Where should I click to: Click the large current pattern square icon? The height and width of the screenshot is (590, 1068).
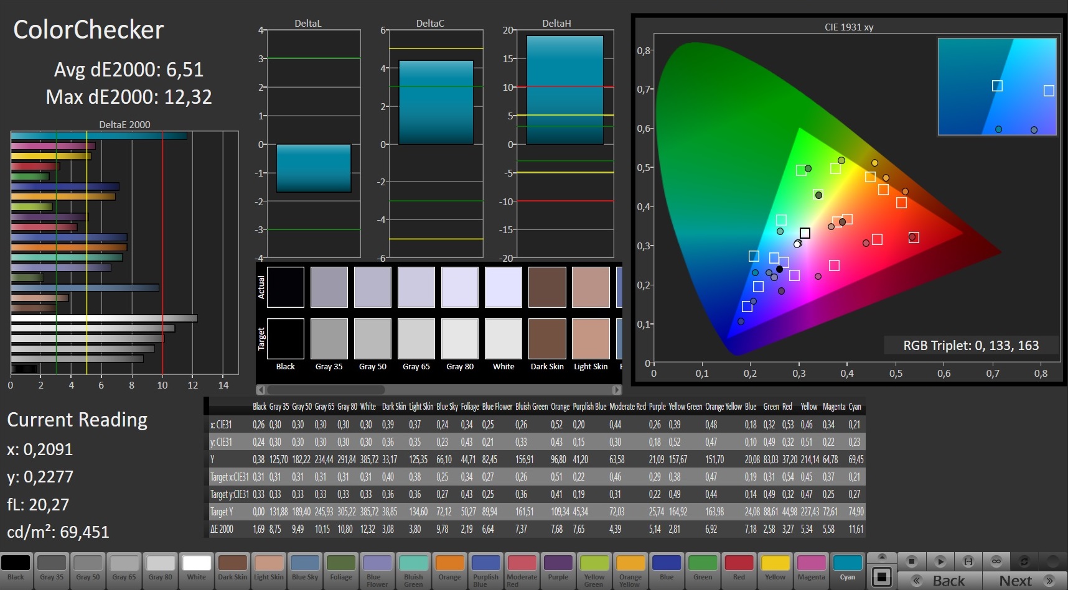click(x=881, y=577)
